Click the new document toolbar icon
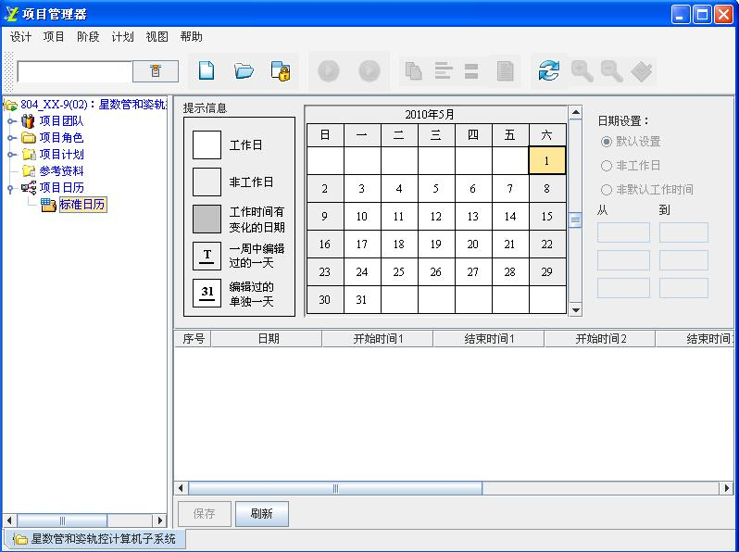 point(207,70)
